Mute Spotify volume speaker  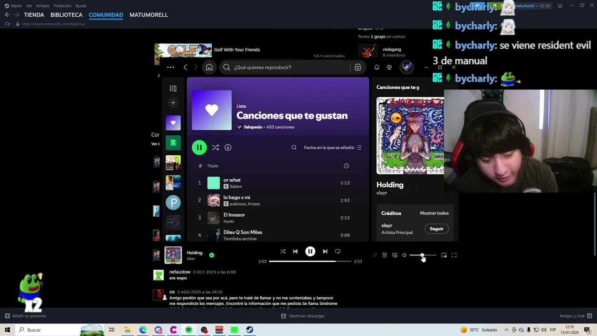[404, 255]
